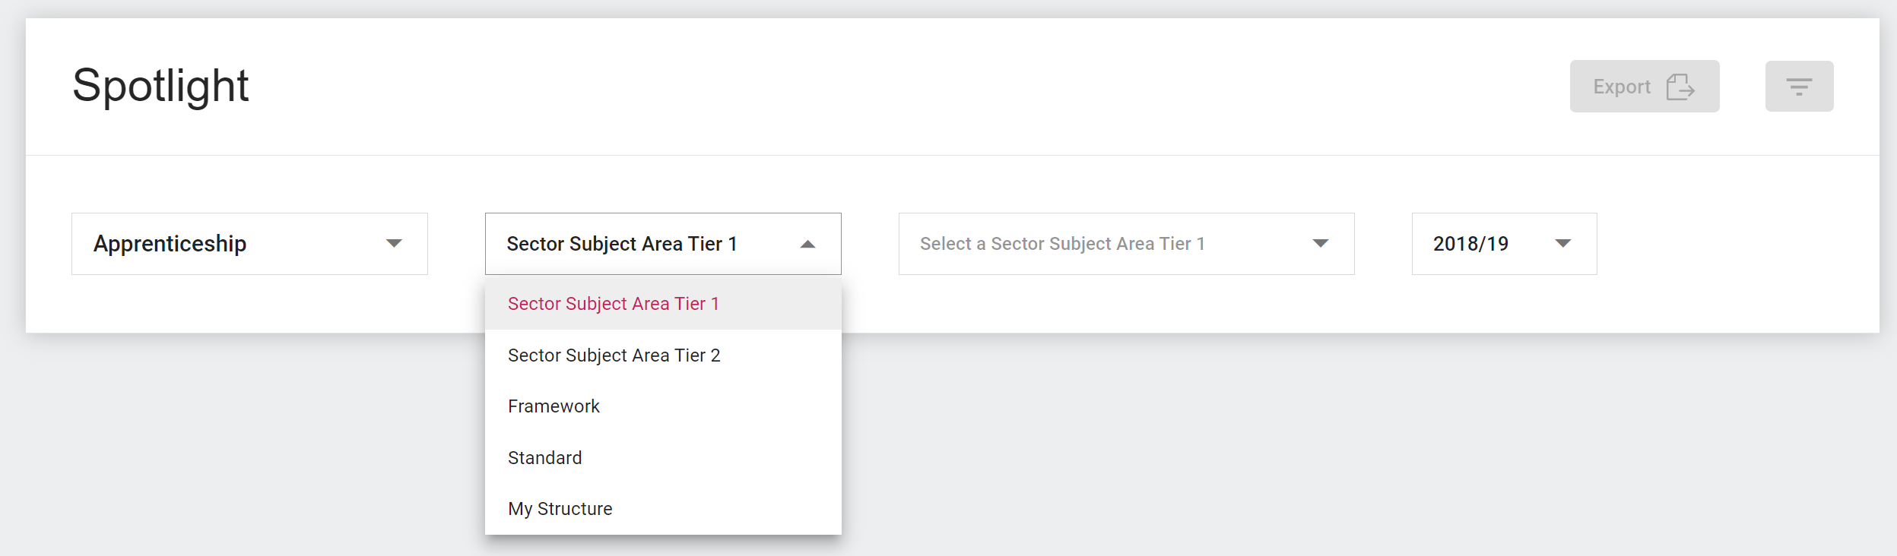Click the open Sector Subject Area Tier 1 field
Viewport: 1897px width, 556px height.
(x=621, y=244)
